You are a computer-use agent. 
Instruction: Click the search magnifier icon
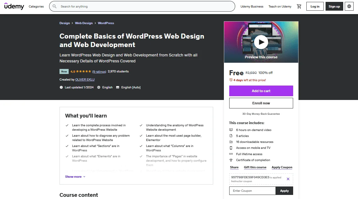pyautogui.click(x=54, y=6)
